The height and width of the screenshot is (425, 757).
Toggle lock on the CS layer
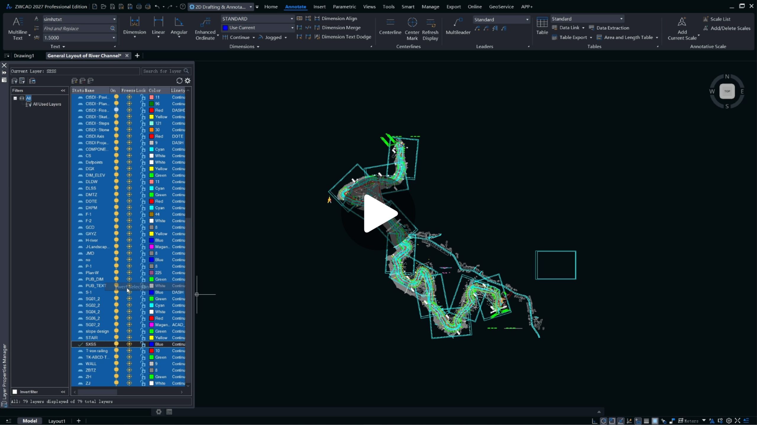tap(143, 156)
